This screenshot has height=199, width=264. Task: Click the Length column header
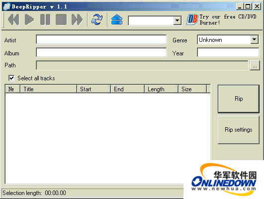[x=161, y=89]
